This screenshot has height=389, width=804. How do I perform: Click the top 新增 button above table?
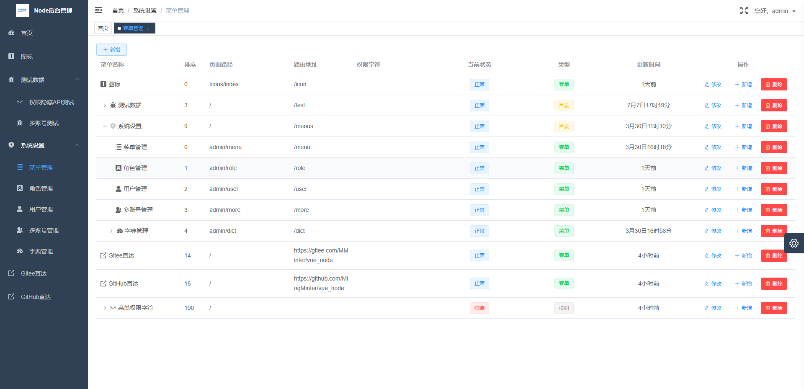point(111,49)
